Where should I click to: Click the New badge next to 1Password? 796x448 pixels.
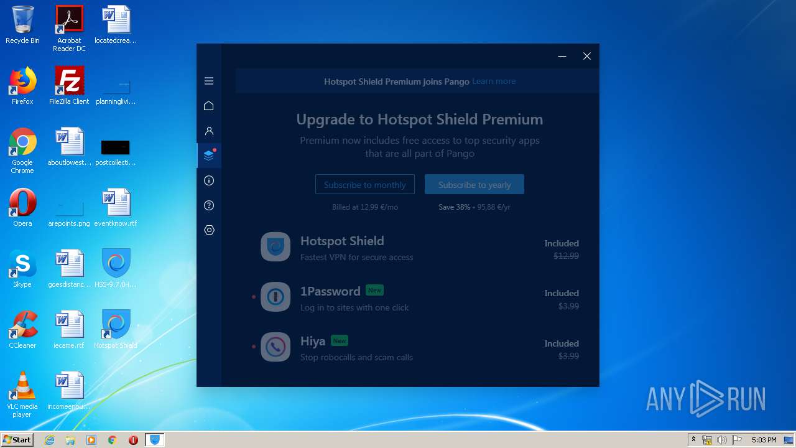pos(374,290)
